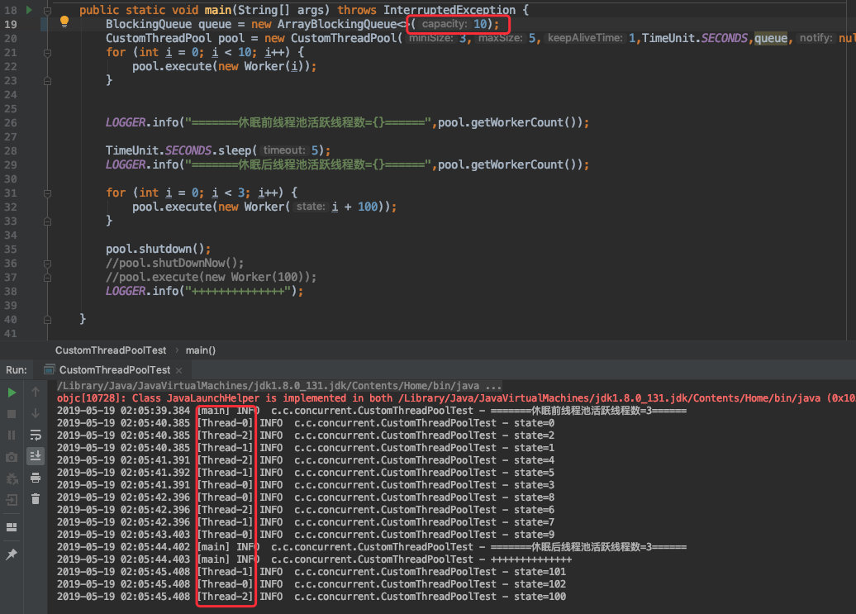Open the restore layout icon in Run toolbar
This screenshot has height=614, width=856.
point(12,527)
